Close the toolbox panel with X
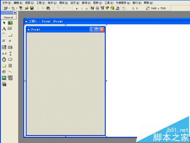The height and width of the screenshot is (143, 190). click(15, 13)
